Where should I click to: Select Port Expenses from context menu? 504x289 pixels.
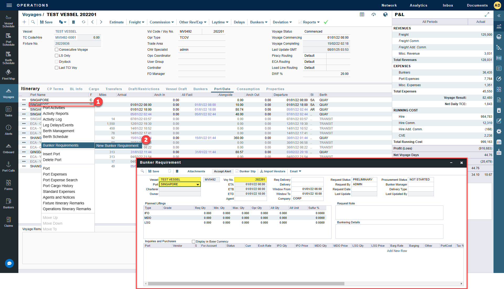pos(55,174)
